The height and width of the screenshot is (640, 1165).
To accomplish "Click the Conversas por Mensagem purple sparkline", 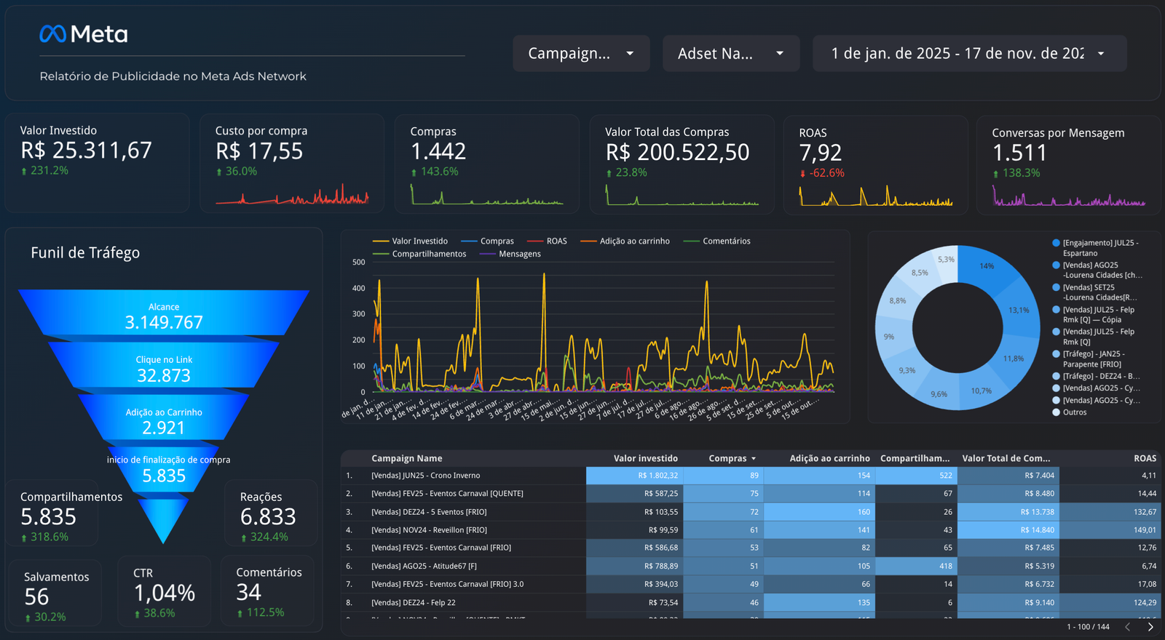I will [1068, 198].
